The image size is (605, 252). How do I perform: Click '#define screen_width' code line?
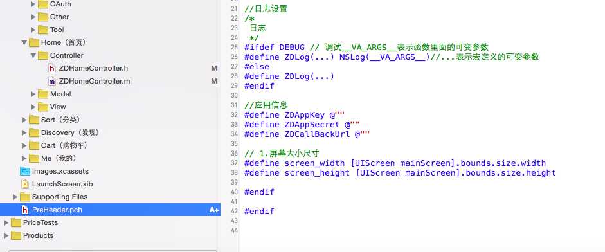tap(395, 163)
